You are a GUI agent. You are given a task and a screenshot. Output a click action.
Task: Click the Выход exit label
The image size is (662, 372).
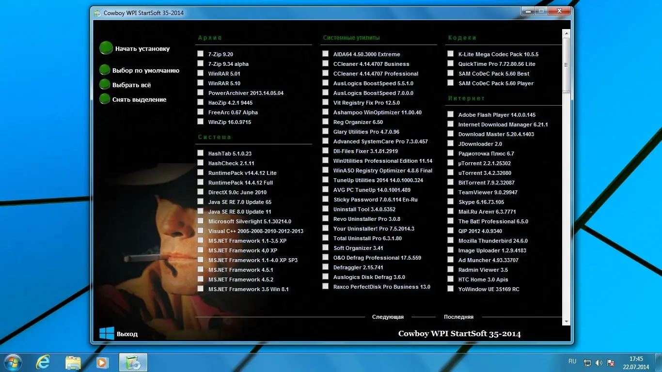point(127,334)
